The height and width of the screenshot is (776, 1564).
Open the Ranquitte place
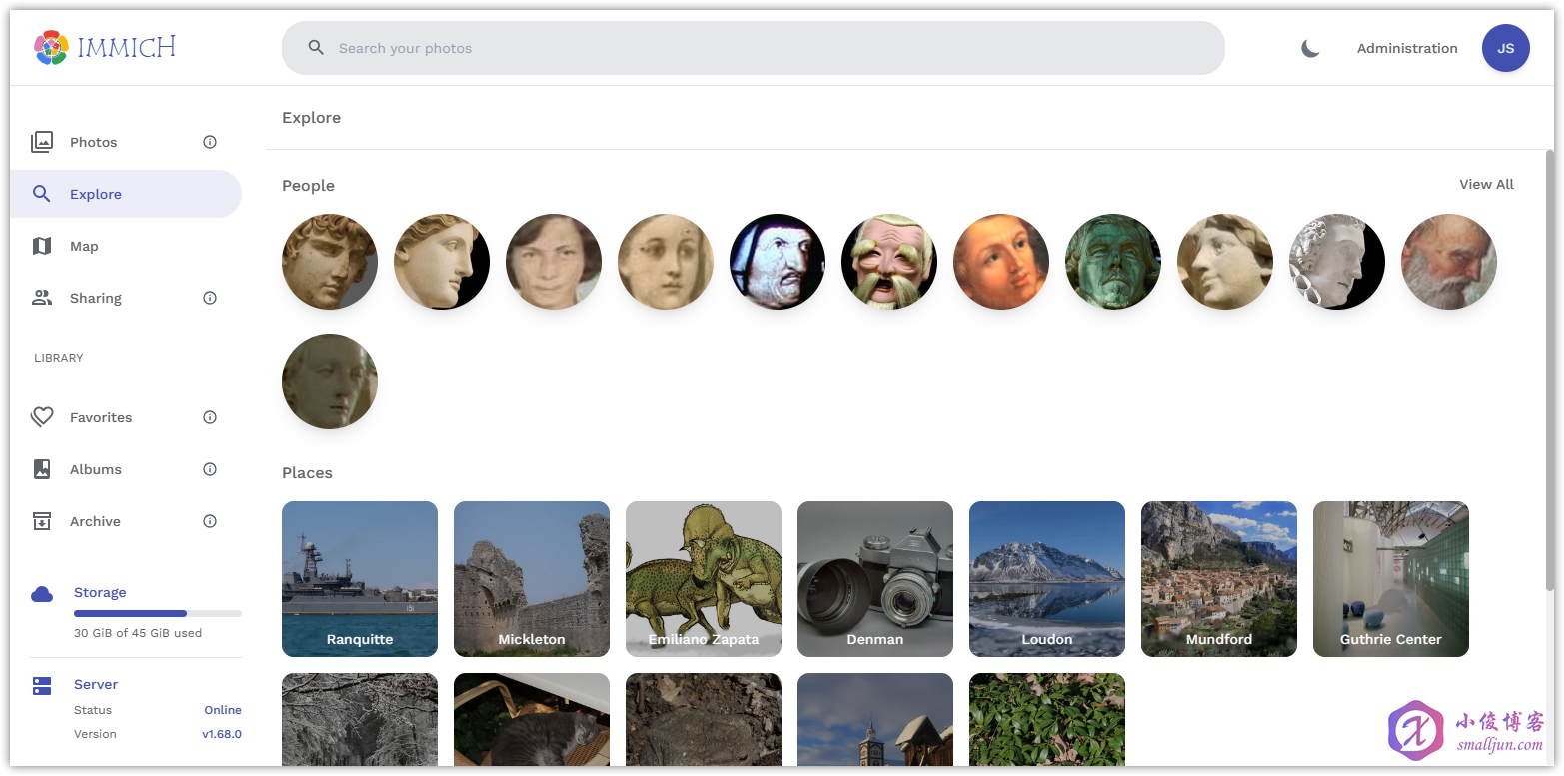[360, 579]
